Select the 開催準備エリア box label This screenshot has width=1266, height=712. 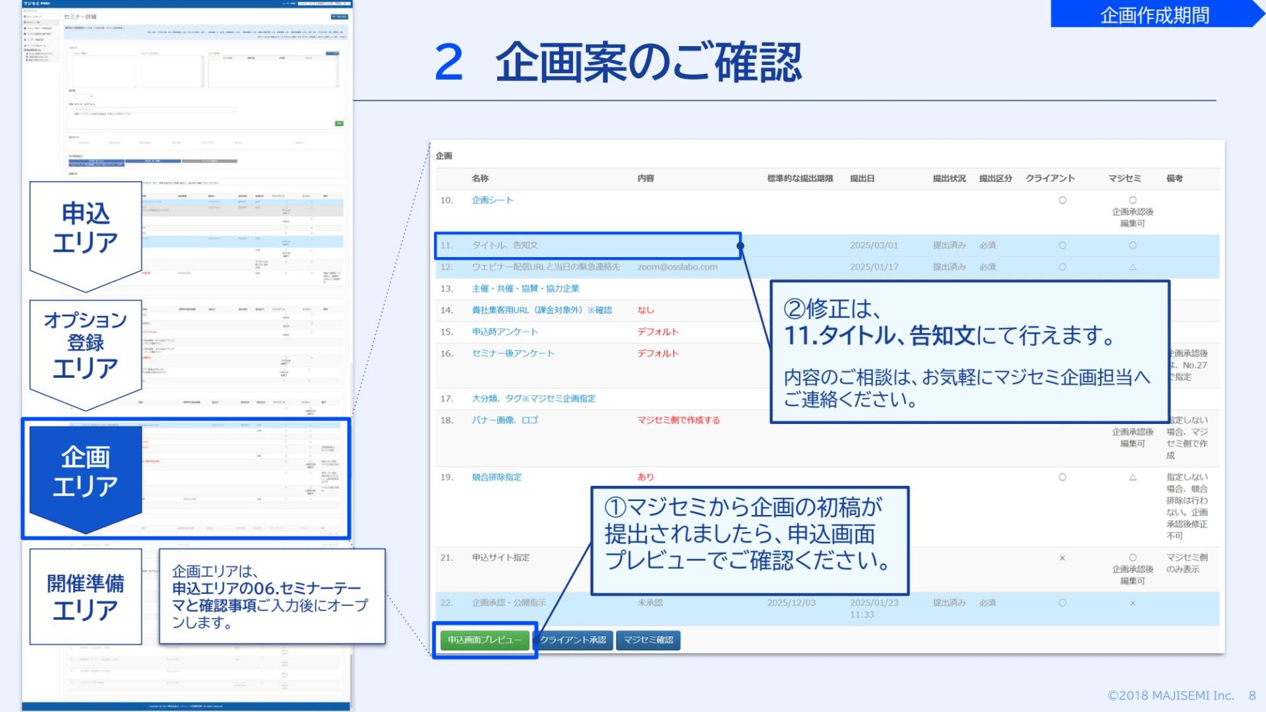[x=86, y=597]
